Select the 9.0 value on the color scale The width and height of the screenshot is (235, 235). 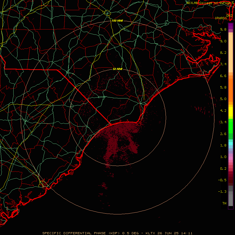223,41
